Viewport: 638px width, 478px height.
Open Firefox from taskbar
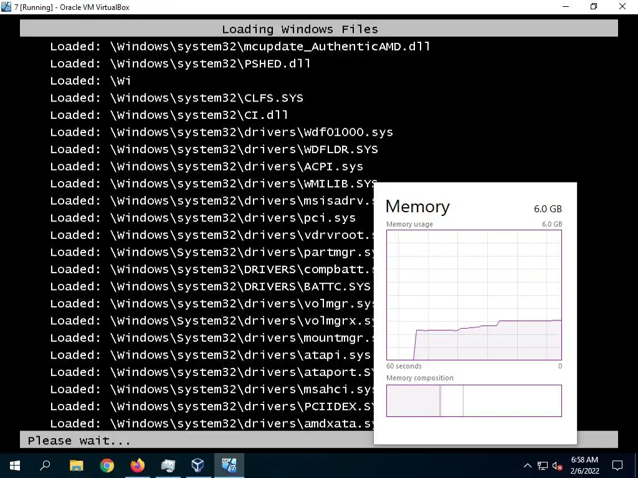pyautogui.click(x=138, y=465)
